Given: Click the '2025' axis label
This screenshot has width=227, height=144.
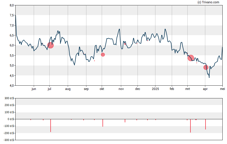Looking at the screenshot, I should [x=155, y=89].
